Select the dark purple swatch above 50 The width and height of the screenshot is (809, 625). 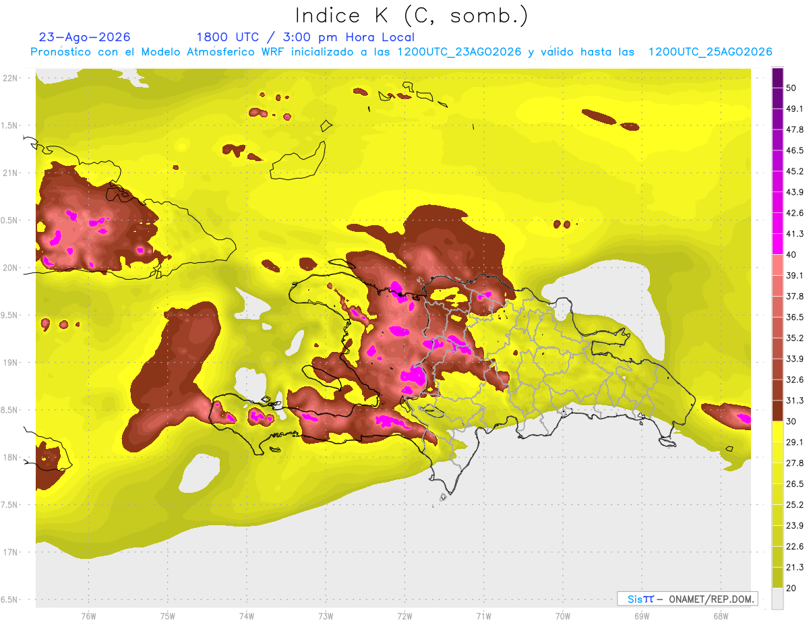click(x=777, y=78)
